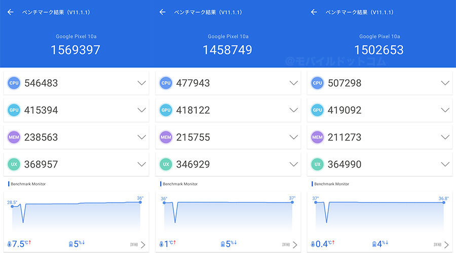Tap back arrow beside 1569397 result
456x253 pixels.
pos(11,12)
